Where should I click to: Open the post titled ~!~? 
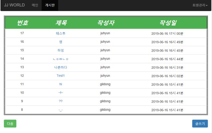tap(60, 93)
